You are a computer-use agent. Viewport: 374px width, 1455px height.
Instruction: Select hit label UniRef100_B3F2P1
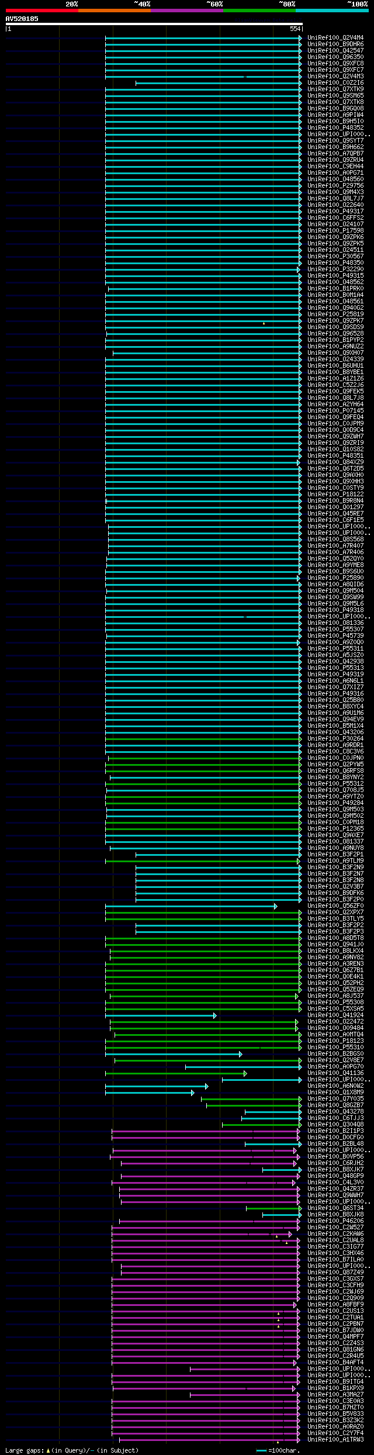335,855
